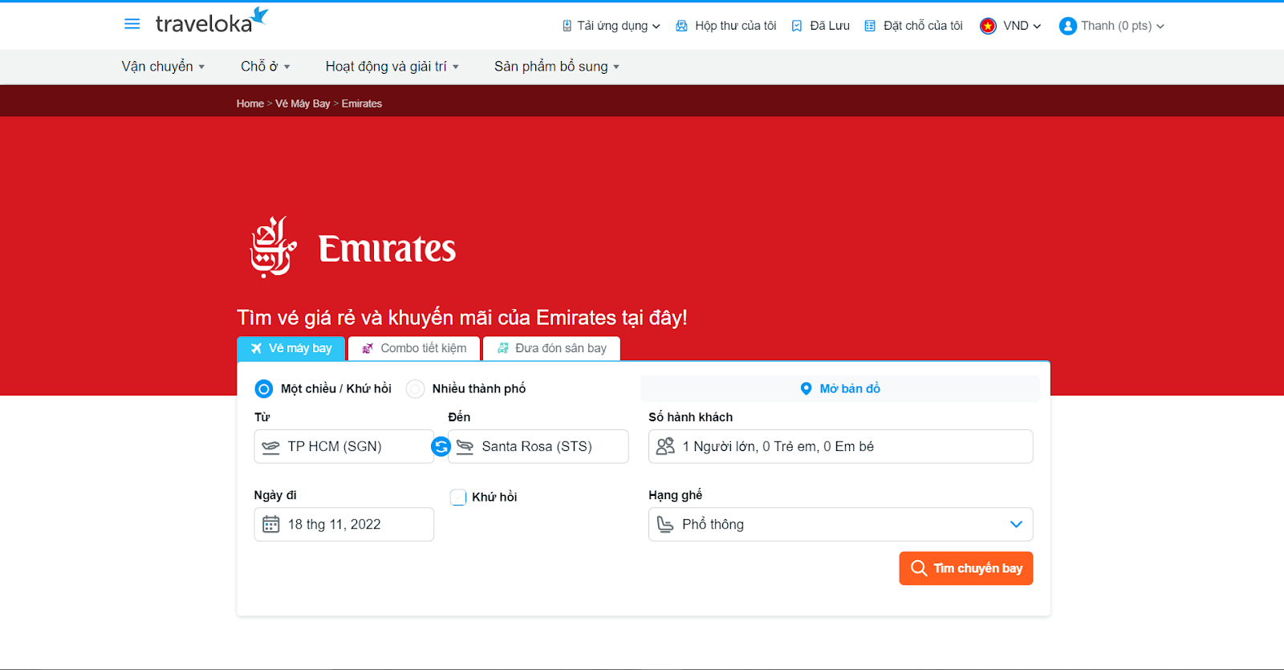Switch to Đưa đón sân bay tab
1284x670 pixels.
[x=551, y=348]
